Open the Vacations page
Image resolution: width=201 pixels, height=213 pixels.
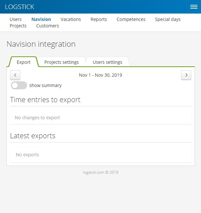[x=71, y=19]
